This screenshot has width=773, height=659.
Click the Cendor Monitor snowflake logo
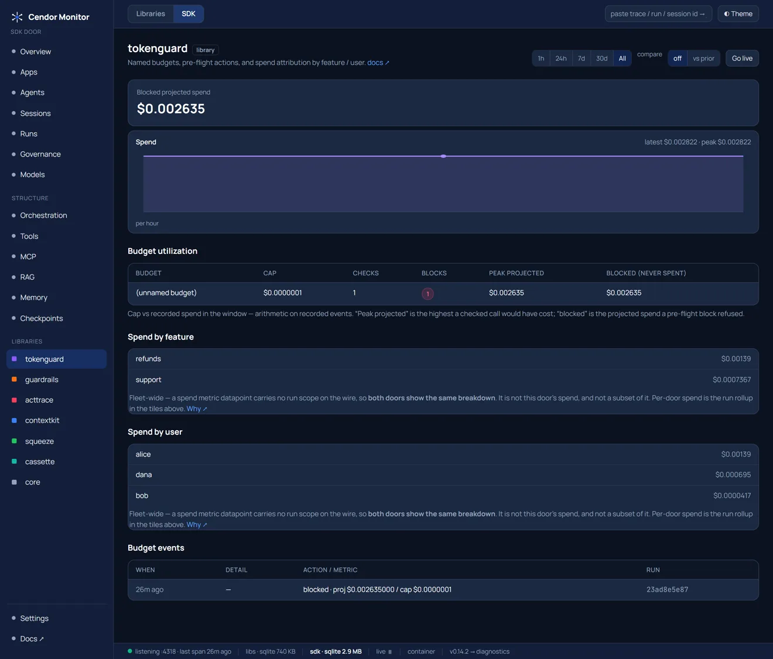click(17, 17)
